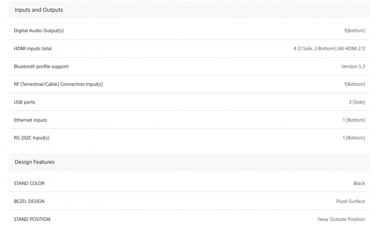Click the 2 (Side) USB ports value
This screenshot has width=376, height=231.
click(x=357, y=102)
